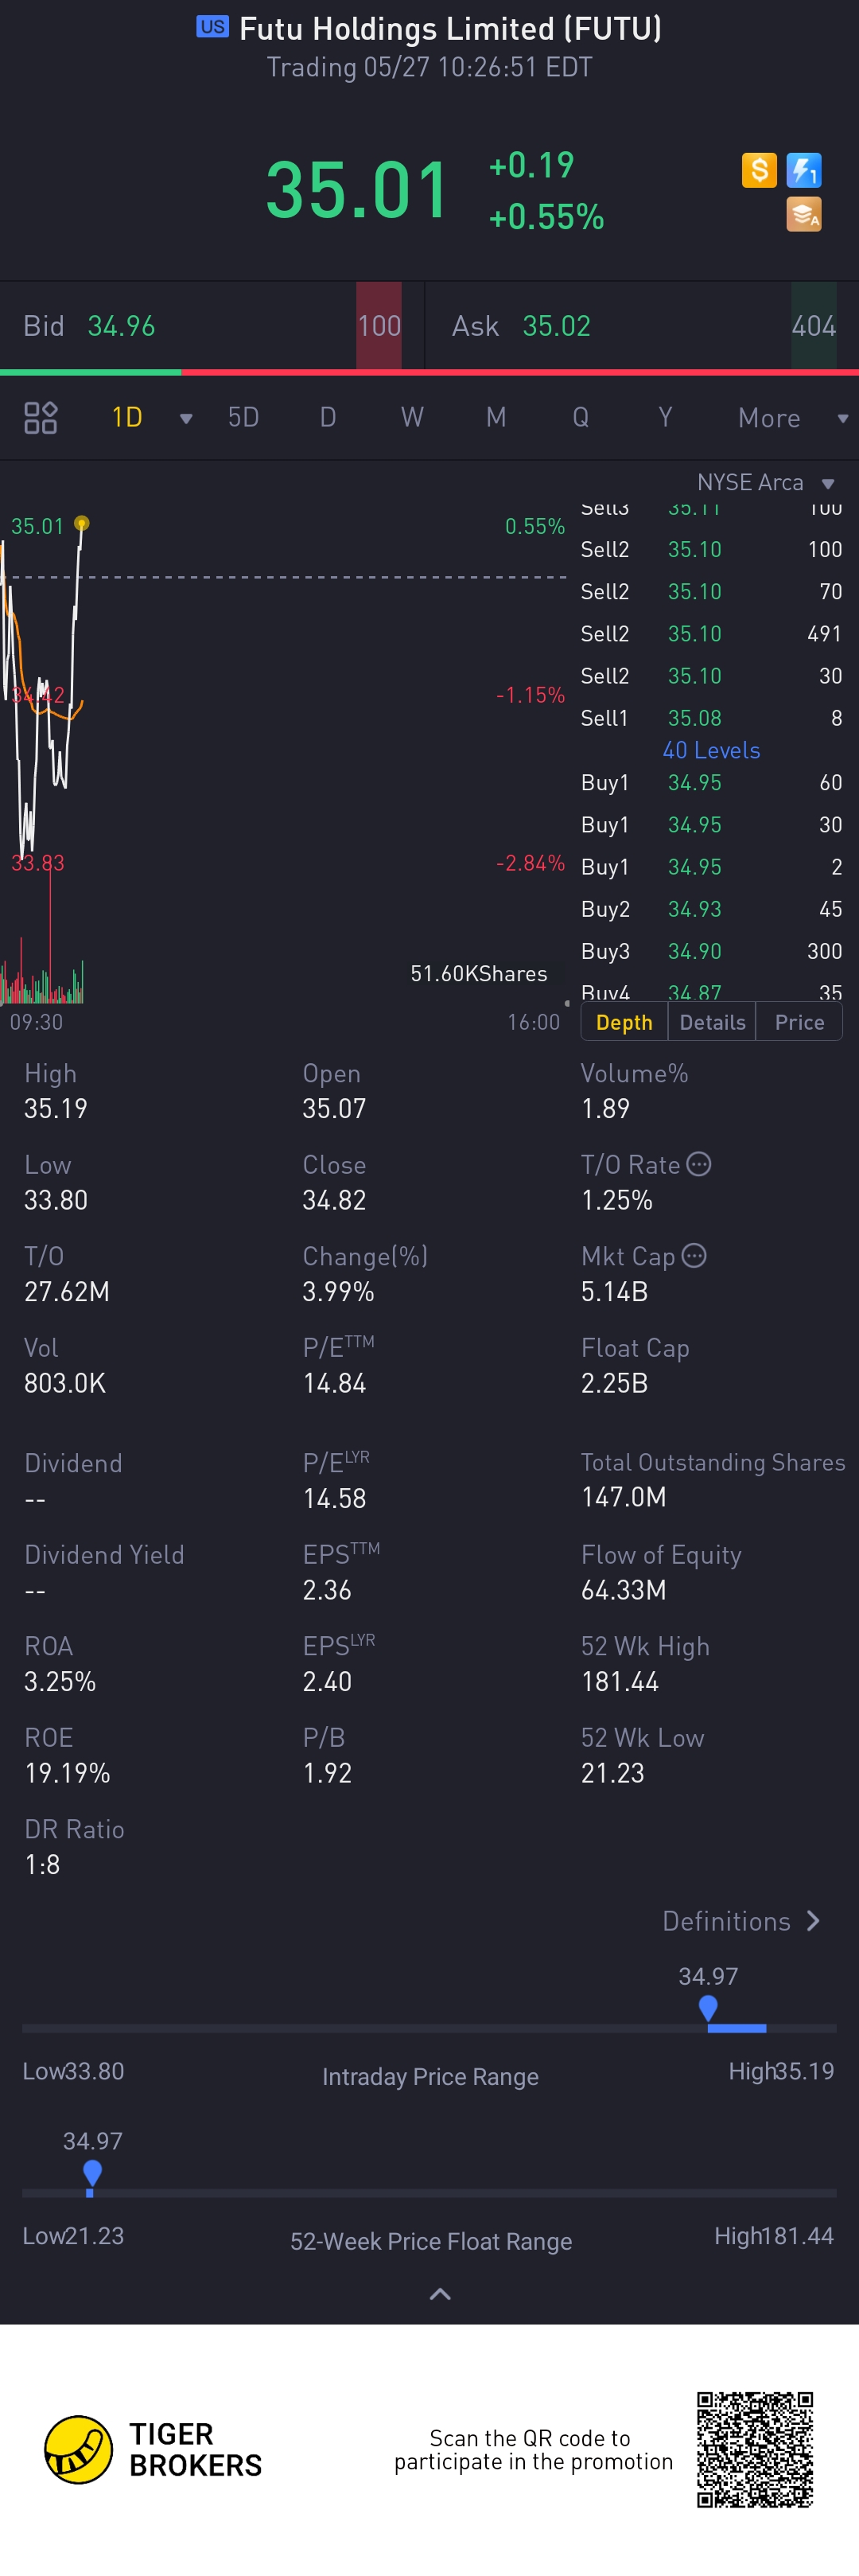The image size is (859, 2576).
Task: Switch to the Q quarterly chart tab
Action: 580,417
